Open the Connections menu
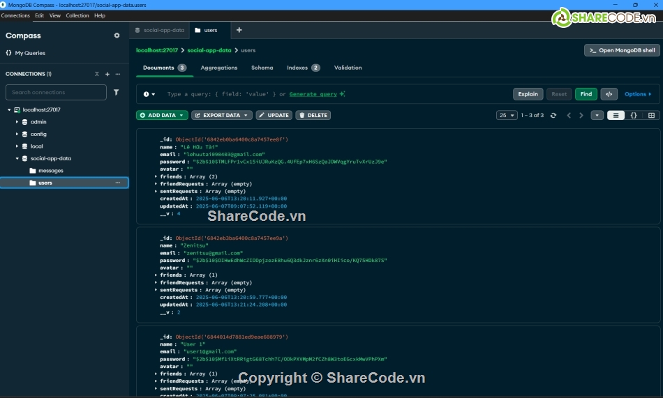 (15, 15)
